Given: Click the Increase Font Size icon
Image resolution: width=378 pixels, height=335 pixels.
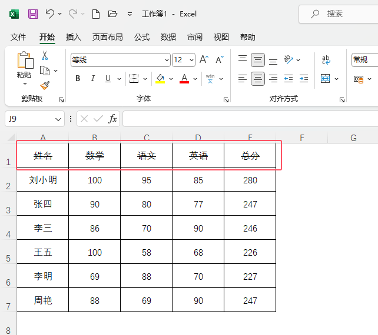Looking at the screenshot, I should pyautogui.click(x=204, y=59).
